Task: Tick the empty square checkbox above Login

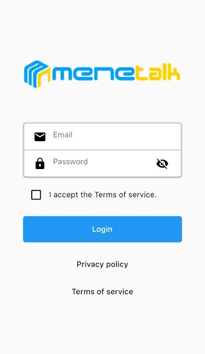Action: click(36, 195)
